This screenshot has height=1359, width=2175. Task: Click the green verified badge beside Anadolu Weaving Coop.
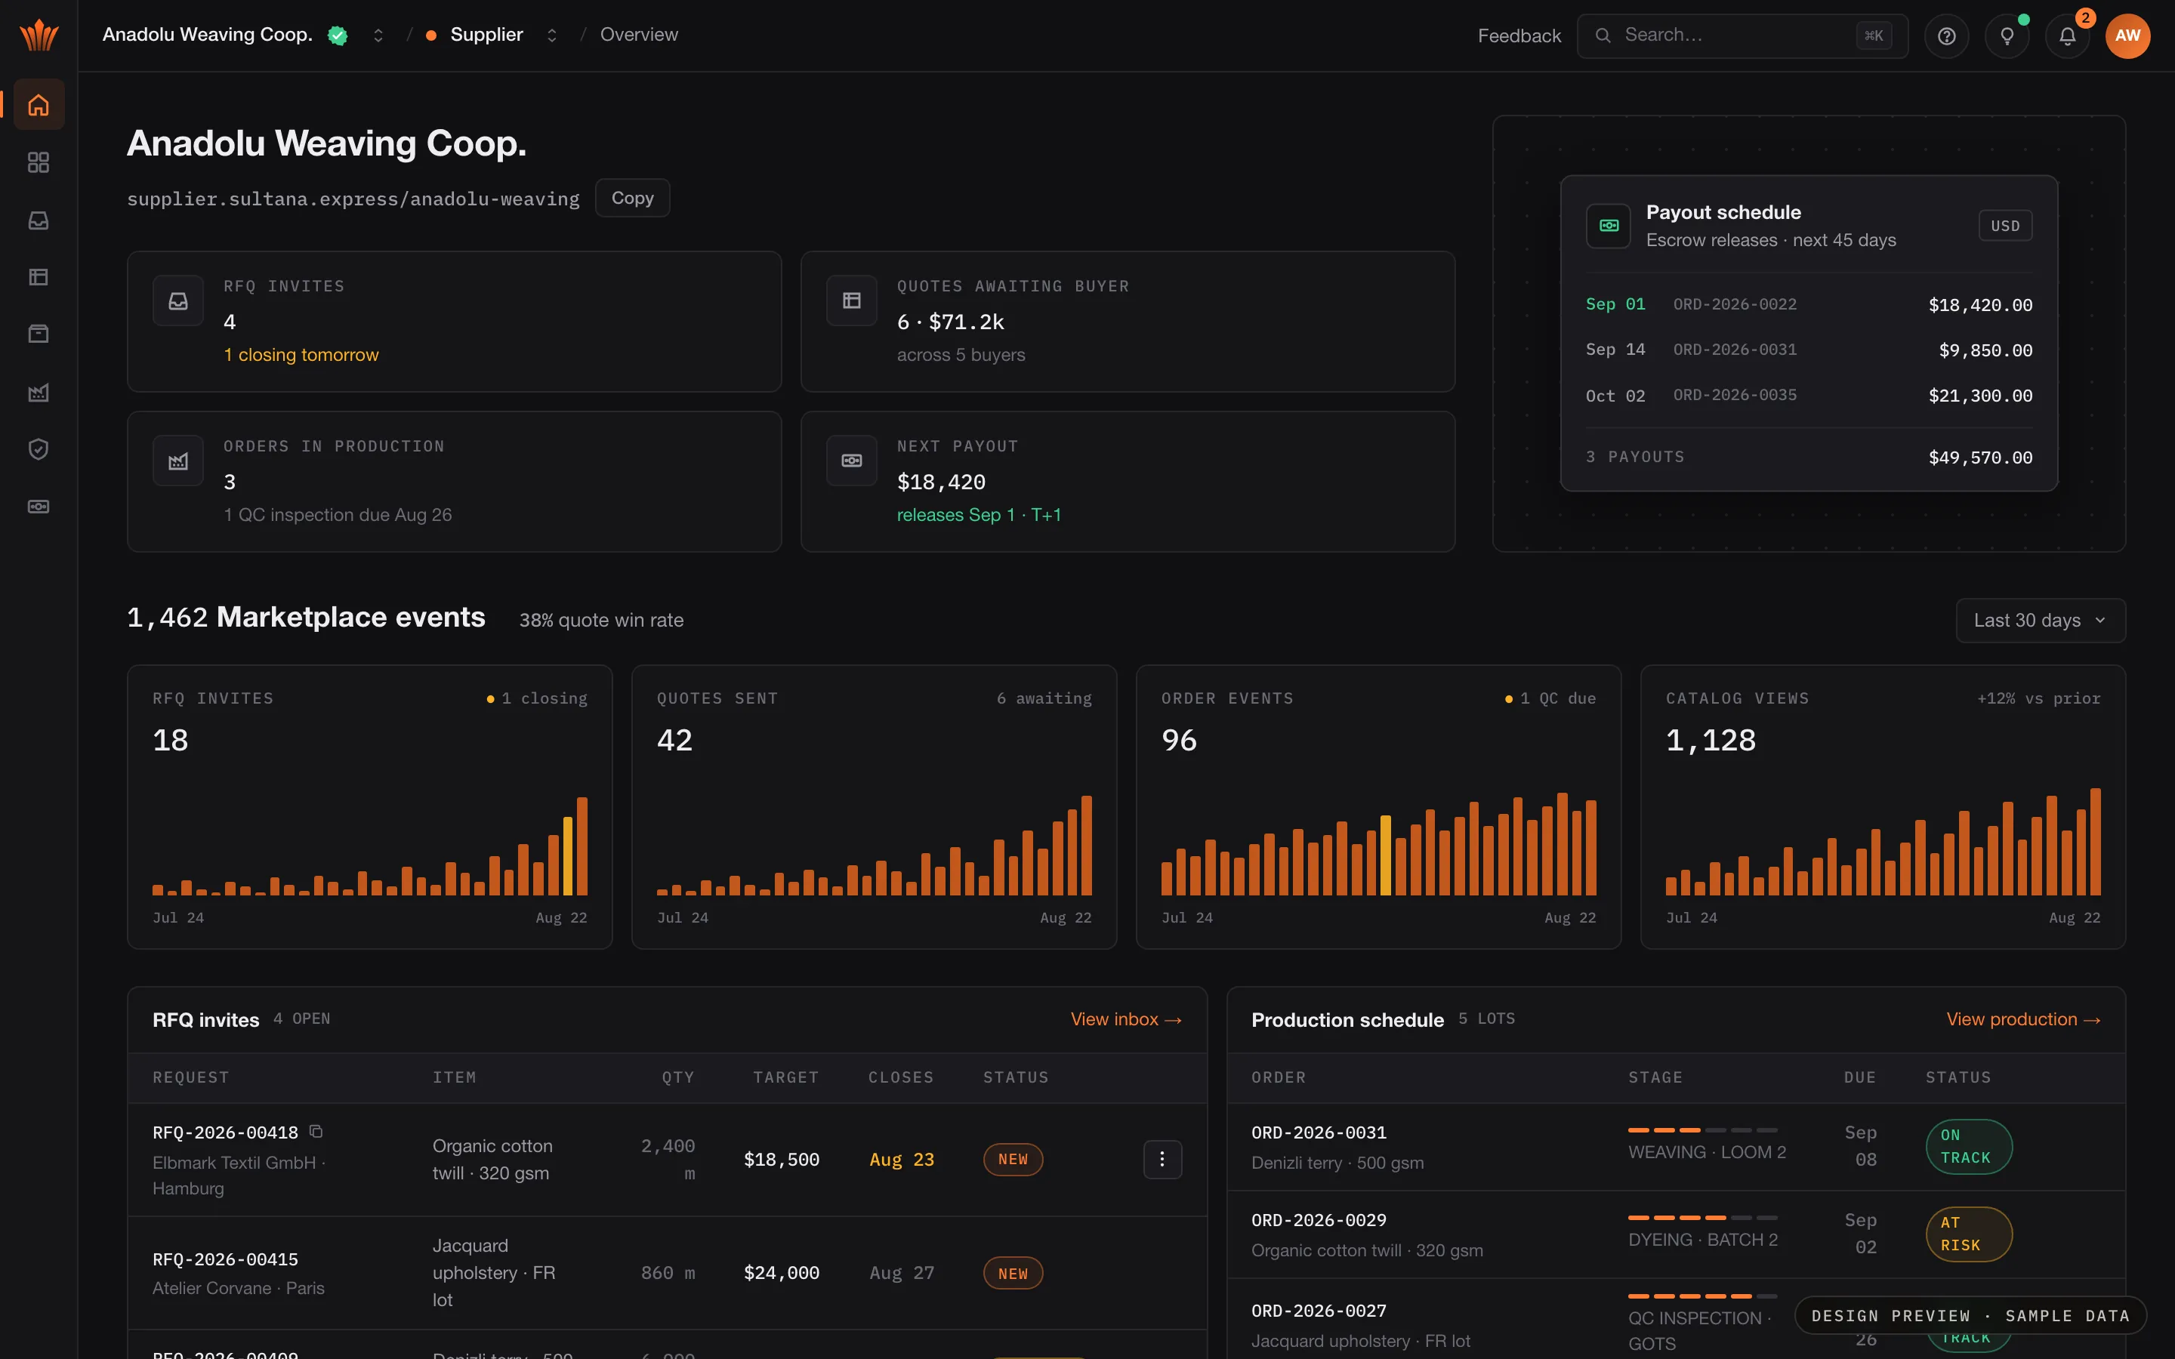pyautogui.click(x=338, y=35)
